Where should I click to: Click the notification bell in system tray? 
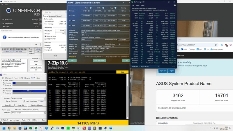[x=230, y=128]
